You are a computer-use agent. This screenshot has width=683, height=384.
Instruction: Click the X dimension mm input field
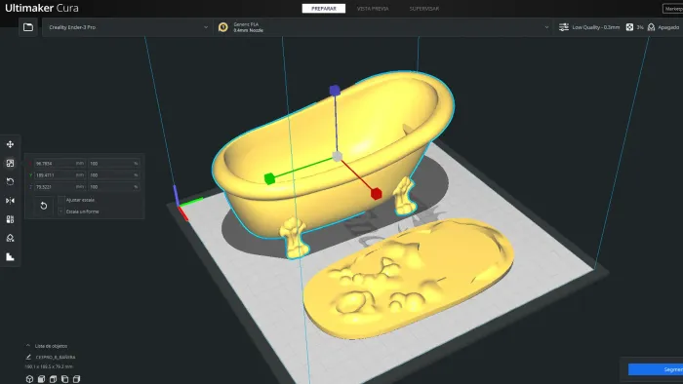coord(60,164)
